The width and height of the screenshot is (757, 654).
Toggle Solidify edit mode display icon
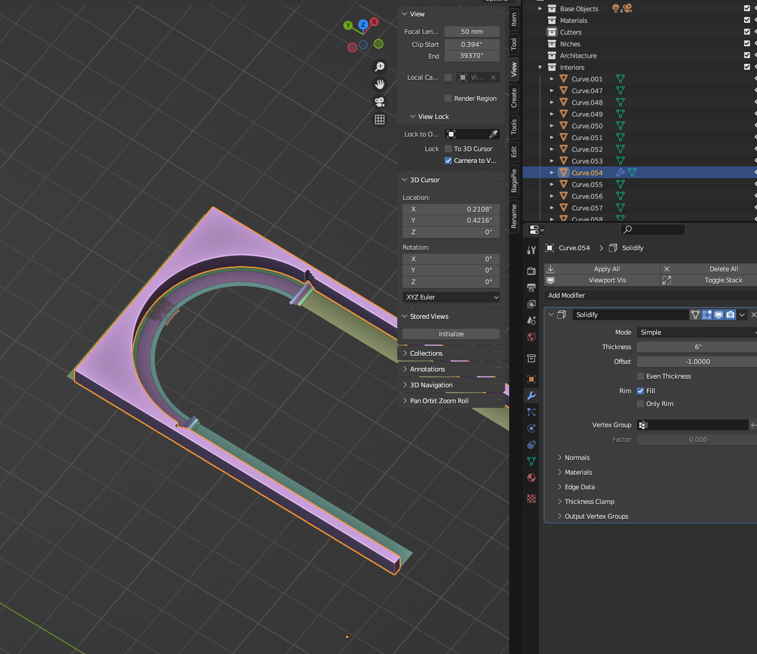[707, 315]
